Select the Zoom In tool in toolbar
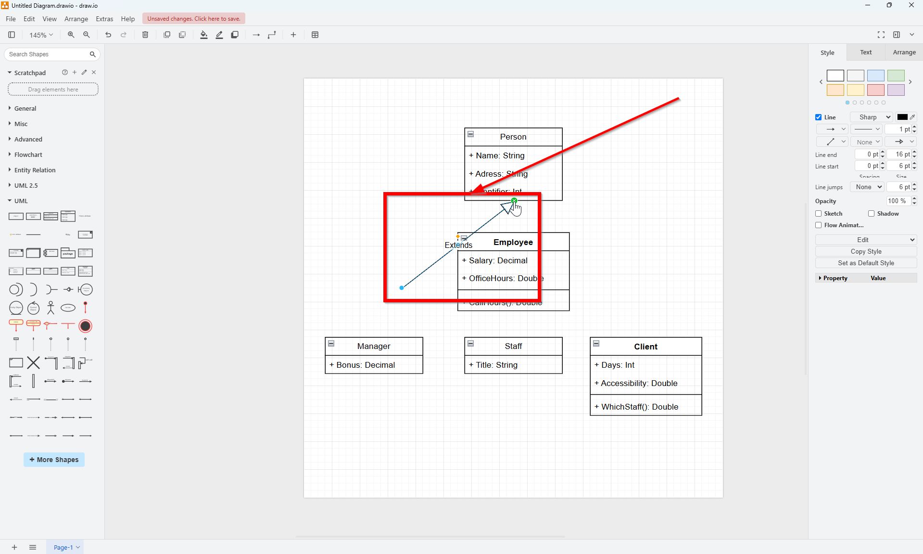The image size is (923, 554). click(71, 35)
